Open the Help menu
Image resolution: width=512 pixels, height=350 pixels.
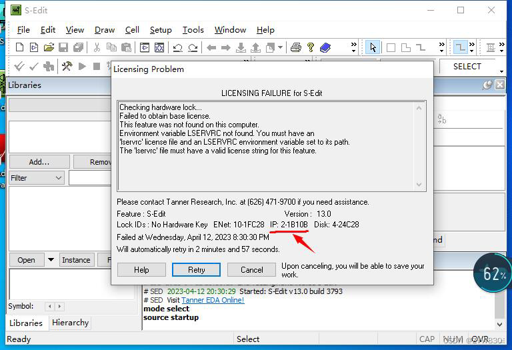(265, 30)
